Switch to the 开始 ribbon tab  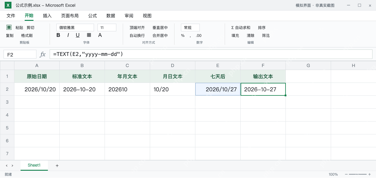pyautogui.click(x=29, y=16)
